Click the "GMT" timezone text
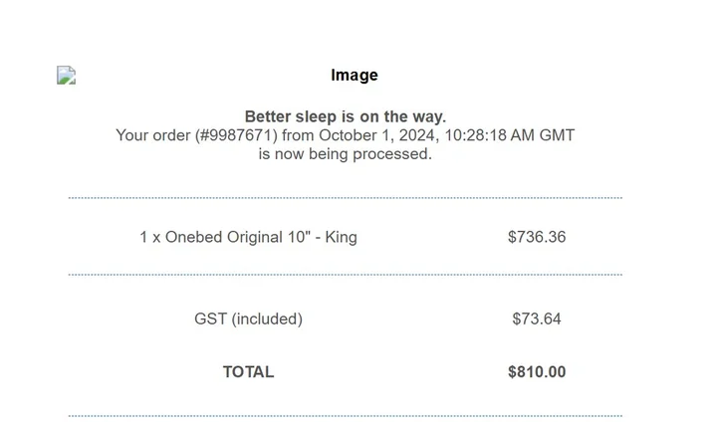 click(557, 135)
